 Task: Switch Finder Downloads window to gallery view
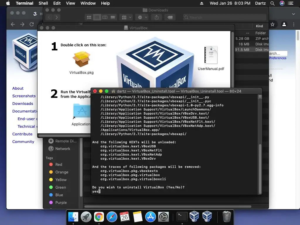point(113,17)
